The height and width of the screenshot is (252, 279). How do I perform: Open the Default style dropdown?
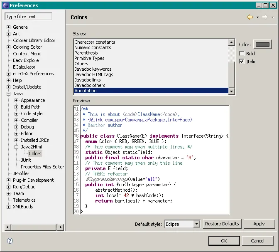pos(196,224)
